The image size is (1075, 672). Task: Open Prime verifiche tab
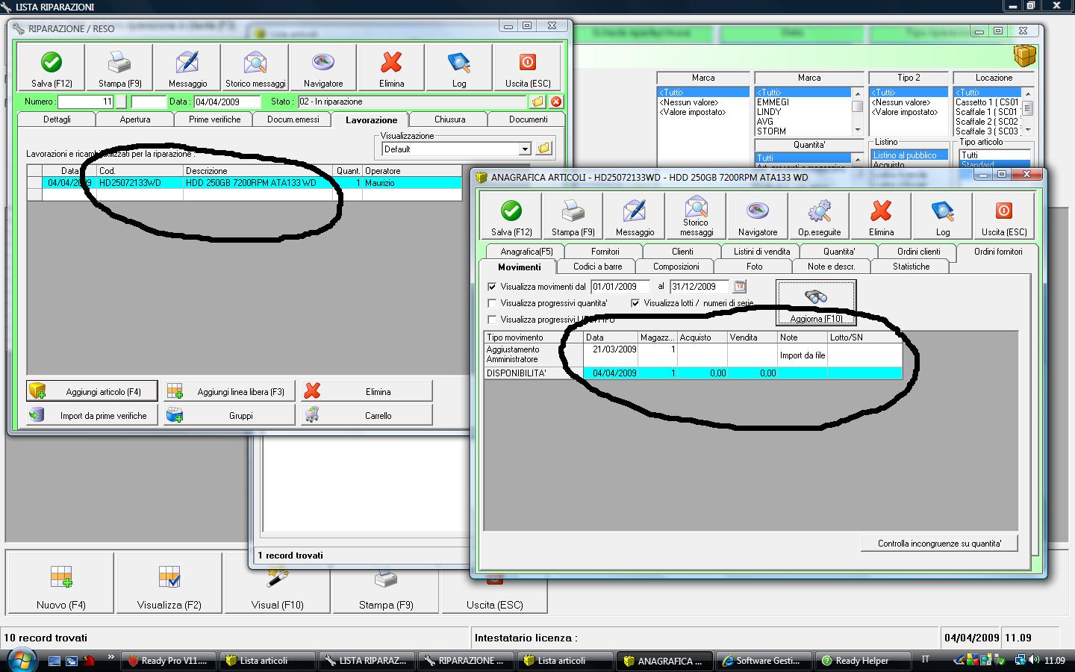214,119
